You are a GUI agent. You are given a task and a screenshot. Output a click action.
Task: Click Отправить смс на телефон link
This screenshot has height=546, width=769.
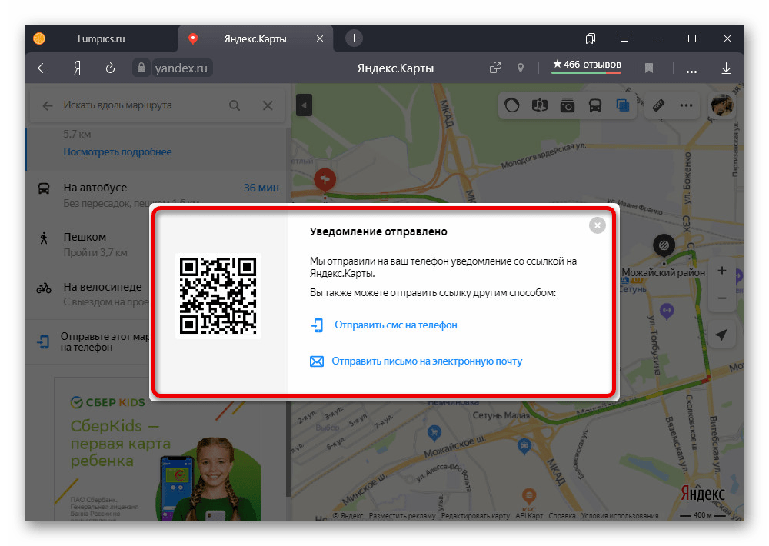(395, 325)
